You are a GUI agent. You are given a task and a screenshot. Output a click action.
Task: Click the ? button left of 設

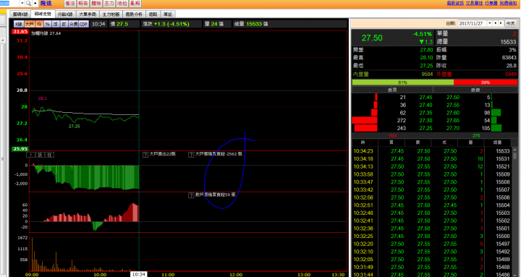click(x=30, y=155)
